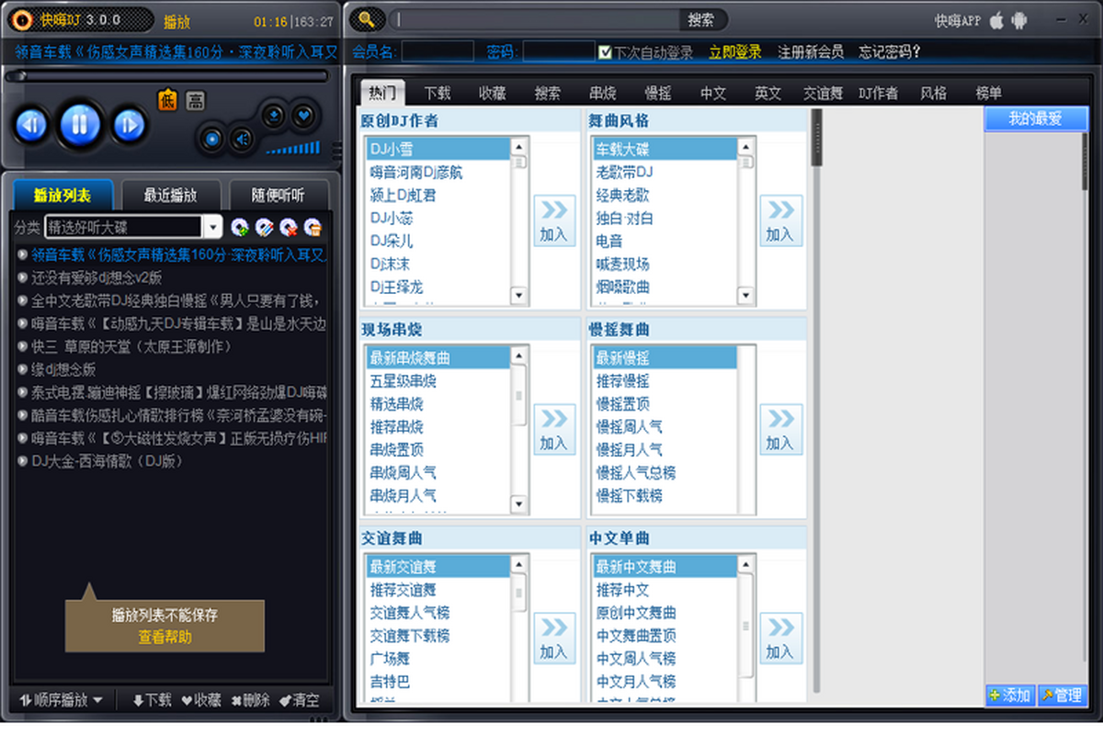Switch to low quality 低
The width and height of the screenshot is (1103, 735).
167,99
